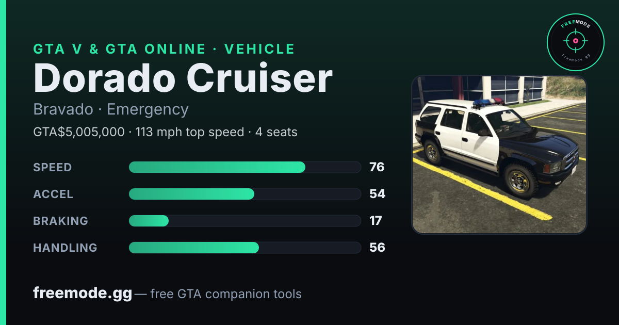Click the freemode.gg site link
Image resolution: width=619 pixels, height=325 pixels.
click(83, 294)
